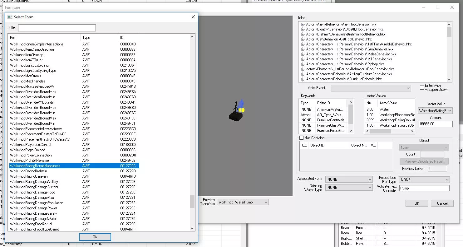Expand the 1stPFurnitureIdleBehavior.hkx node
463x247 pixels.
click(x=303, y=44)
